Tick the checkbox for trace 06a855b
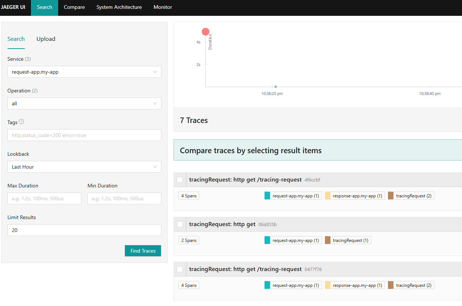 [180, 224]
